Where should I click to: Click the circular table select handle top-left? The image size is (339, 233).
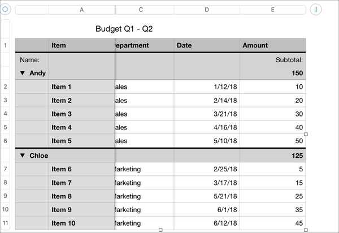(x=5, y=9)
